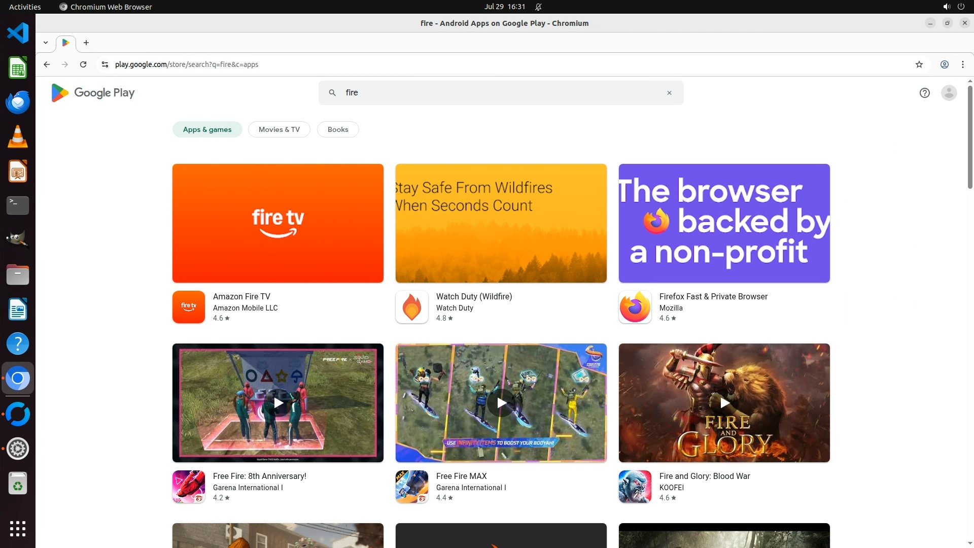Play the Free Fire 8th Anniversary video

click(278, 403)
